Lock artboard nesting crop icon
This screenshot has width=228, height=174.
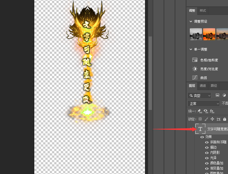point(218,119)
